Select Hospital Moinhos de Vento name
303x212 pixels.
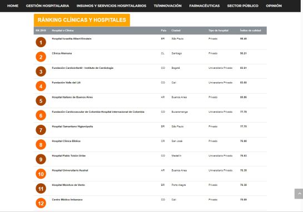click(x=68, y=185)
